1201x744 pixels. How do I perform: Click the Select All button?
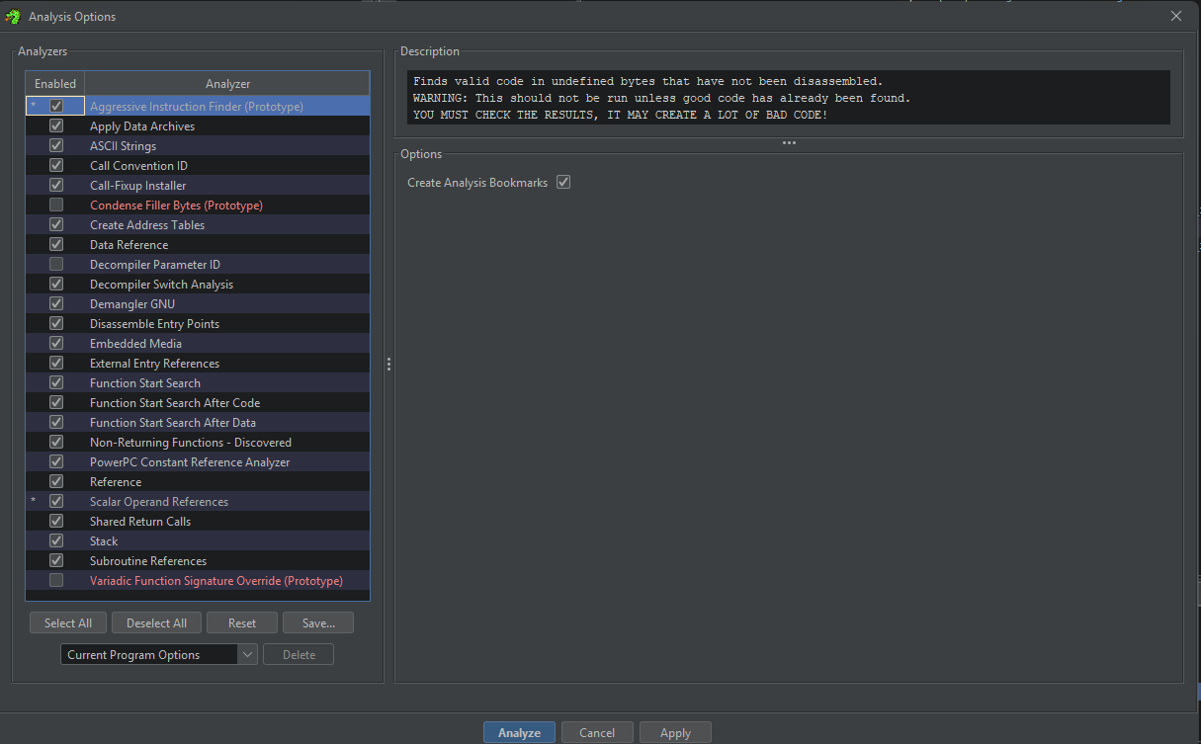point(67,622)
